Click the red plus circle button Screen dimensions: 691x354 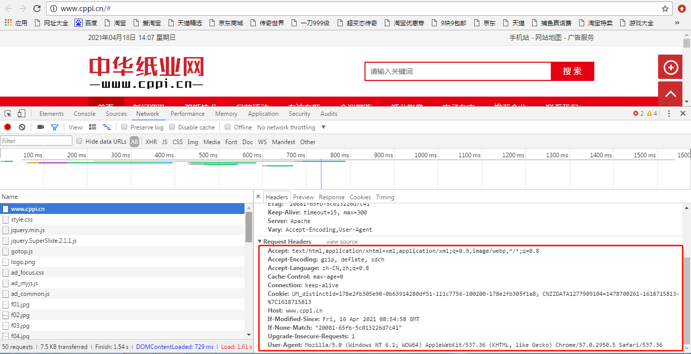click(x=670, y=67)
